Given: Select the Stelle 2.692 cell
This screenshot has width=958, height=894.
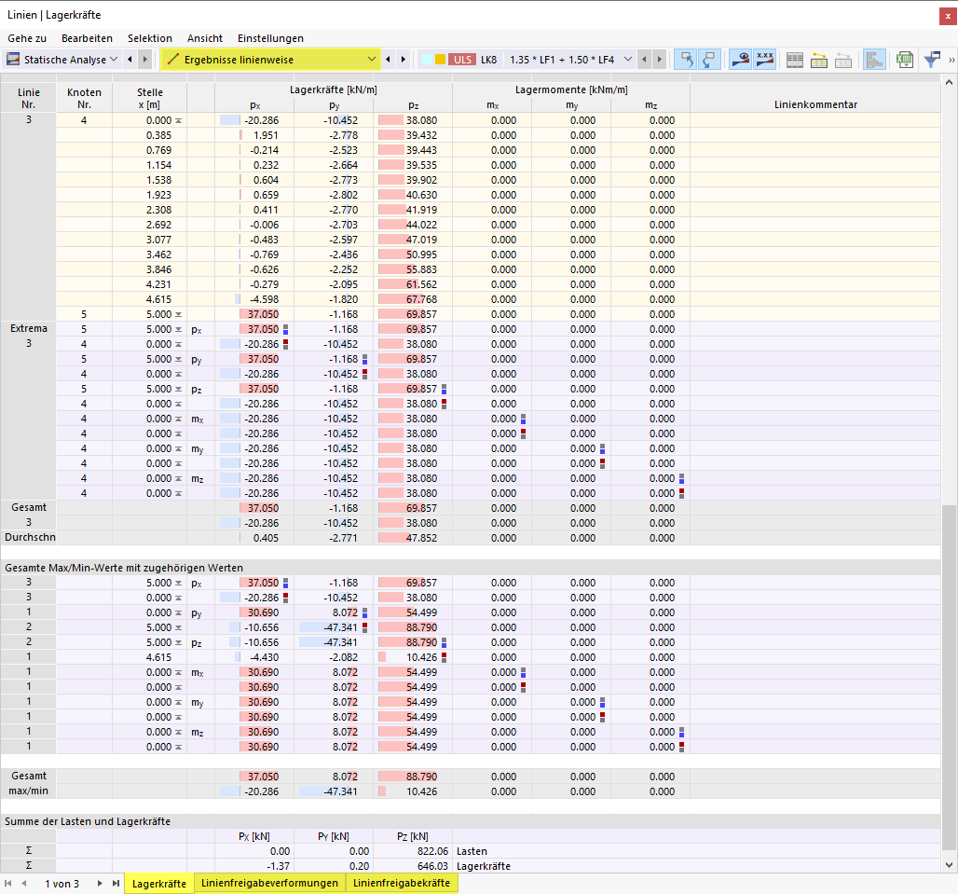Looking at the screenshot, I should click(150, 225).
